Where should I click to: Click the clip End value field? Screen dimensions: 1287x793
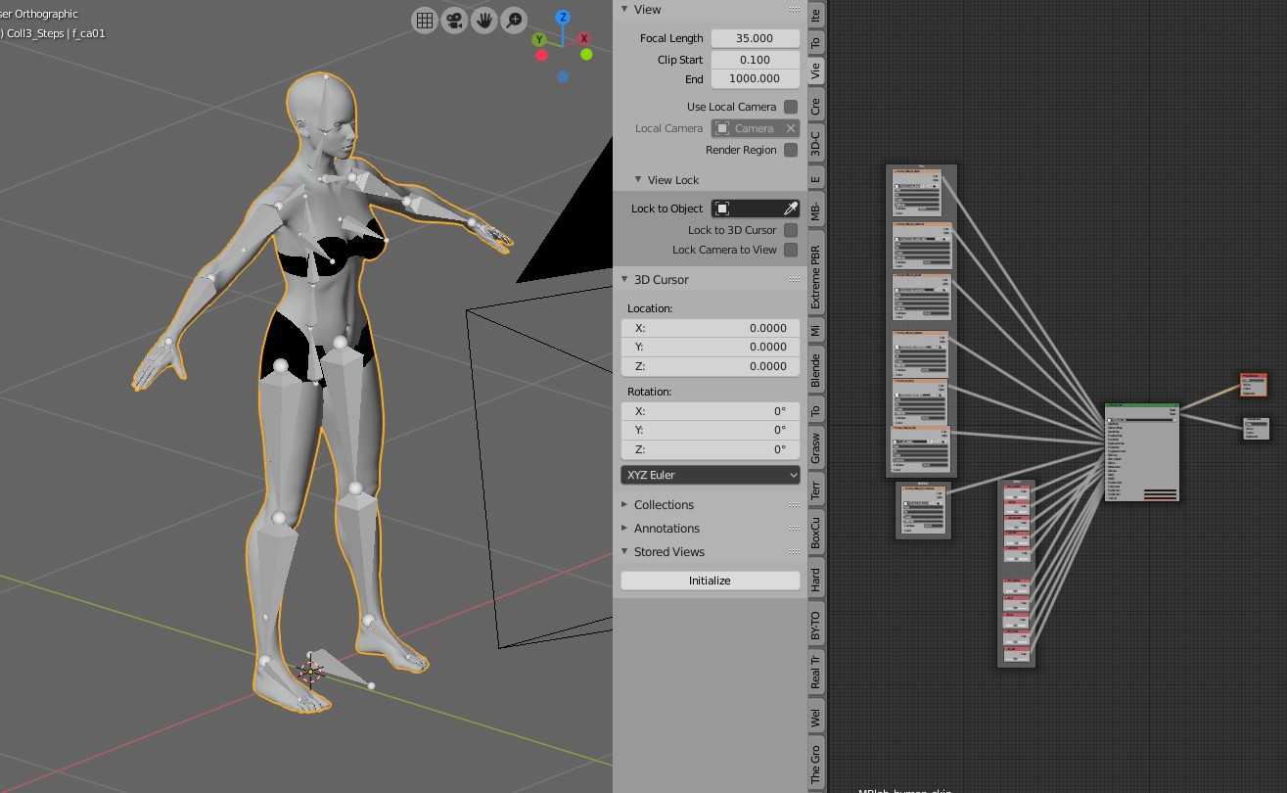(756, 79)
